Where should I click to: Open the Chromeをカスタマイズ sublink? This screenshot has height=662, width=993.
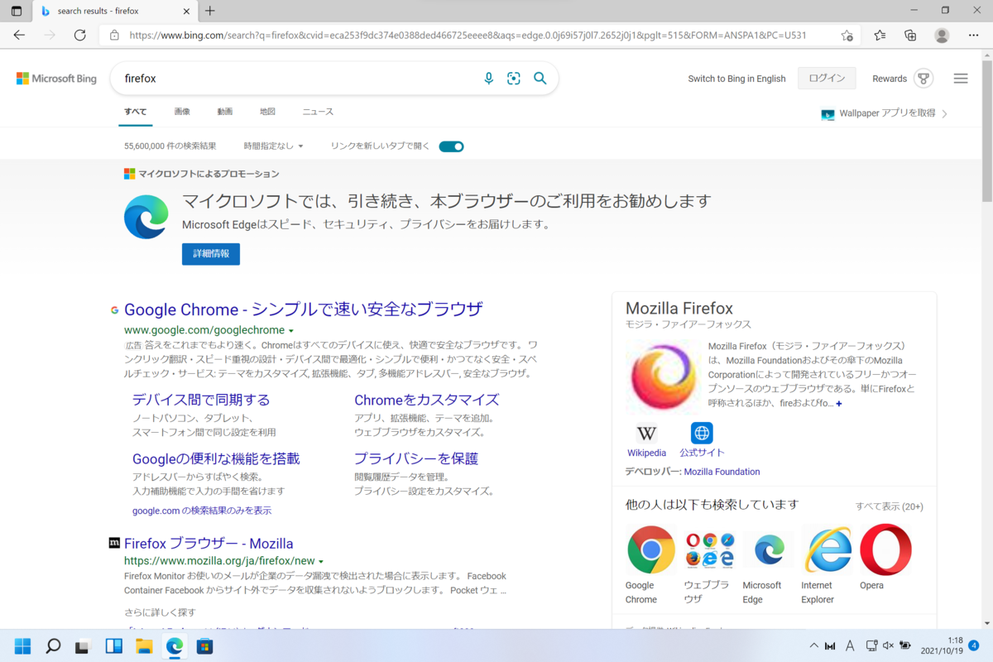(x=427, y=400)
